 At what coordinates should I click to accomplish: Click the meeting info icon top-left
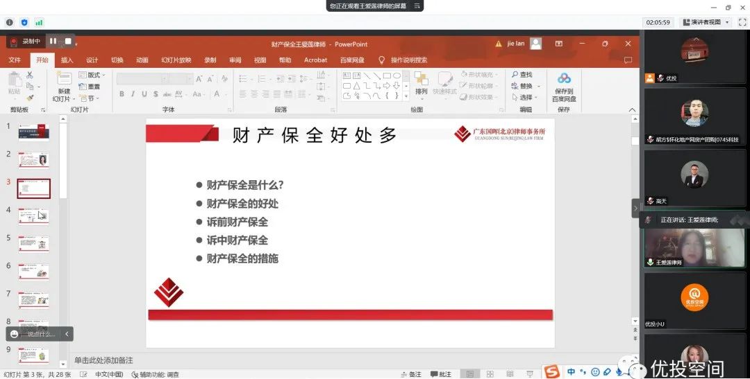(10, 22)
